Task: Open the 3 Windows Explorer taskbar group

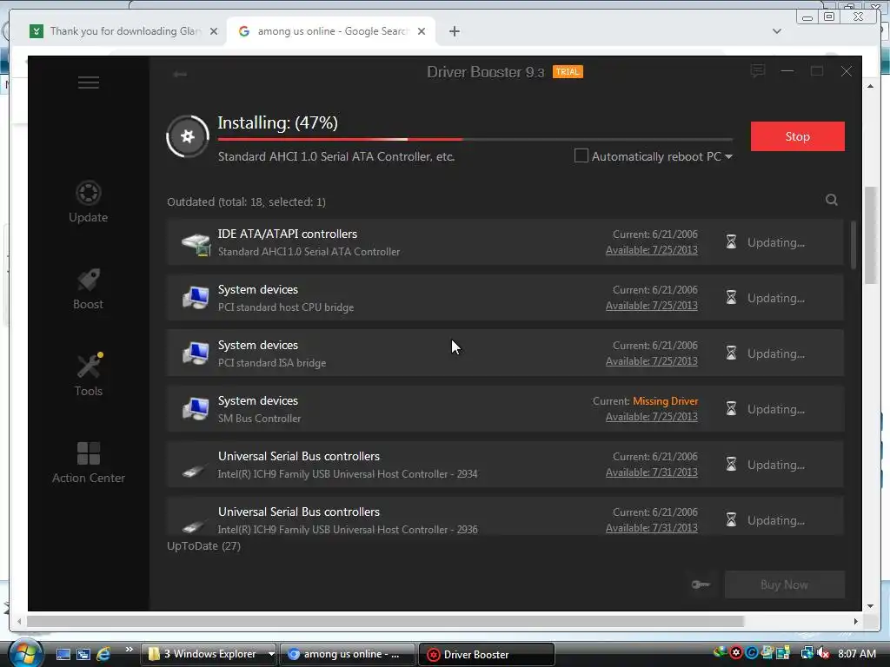Action: [207, 654]
